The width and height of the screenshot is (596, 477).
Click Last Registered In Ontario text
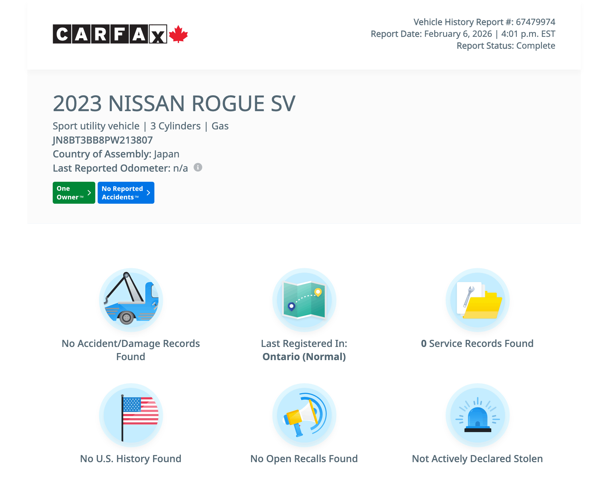(x=304, y=350)
